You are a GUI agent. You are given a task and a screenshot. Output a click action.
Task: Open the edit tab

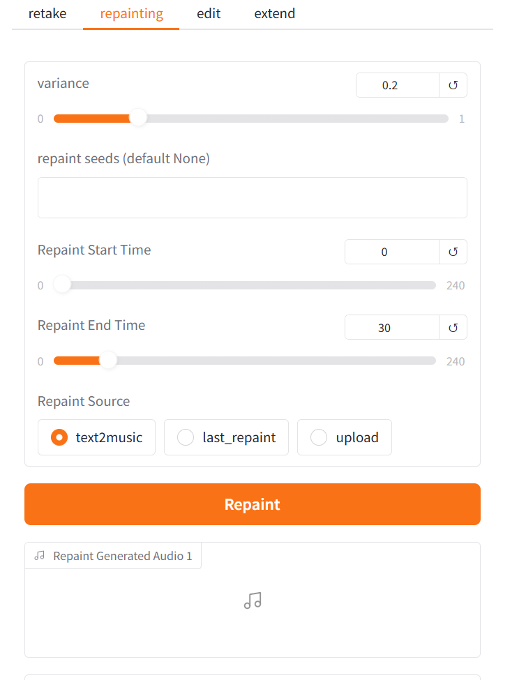209,14
